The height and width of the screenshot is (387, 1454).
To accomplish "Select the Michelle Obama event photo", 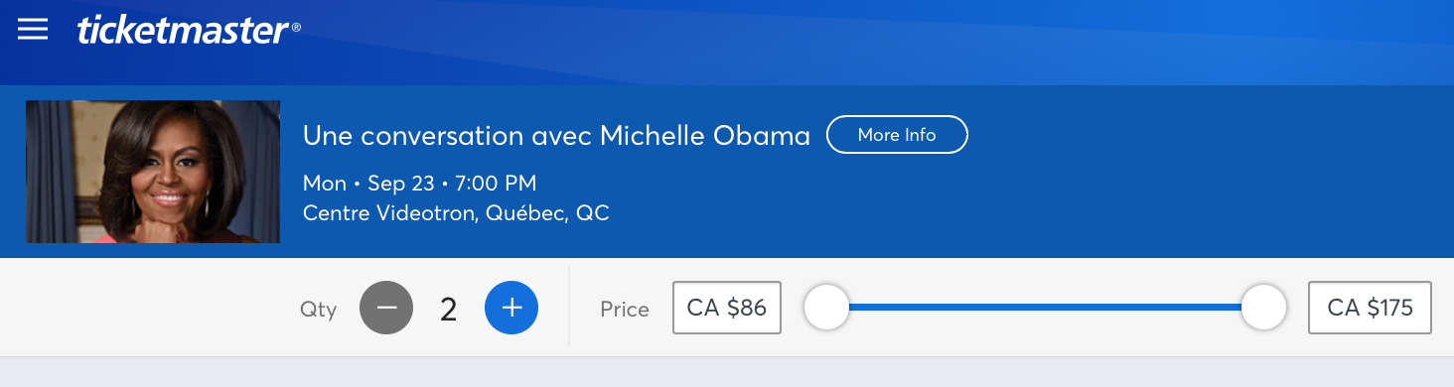I will pyautogui.click(x=153, y=172).
